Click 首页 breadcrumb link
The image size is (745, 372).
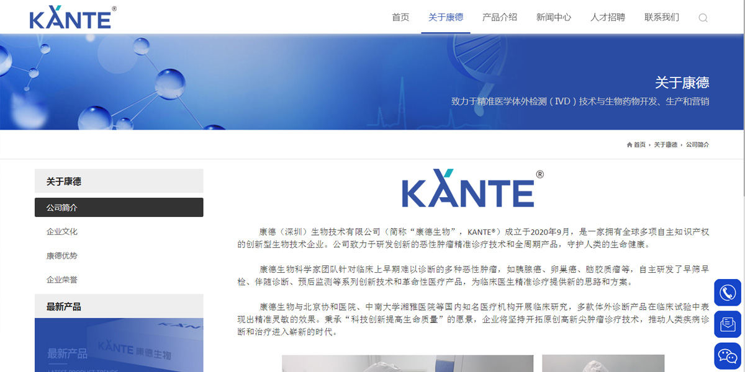639,145
